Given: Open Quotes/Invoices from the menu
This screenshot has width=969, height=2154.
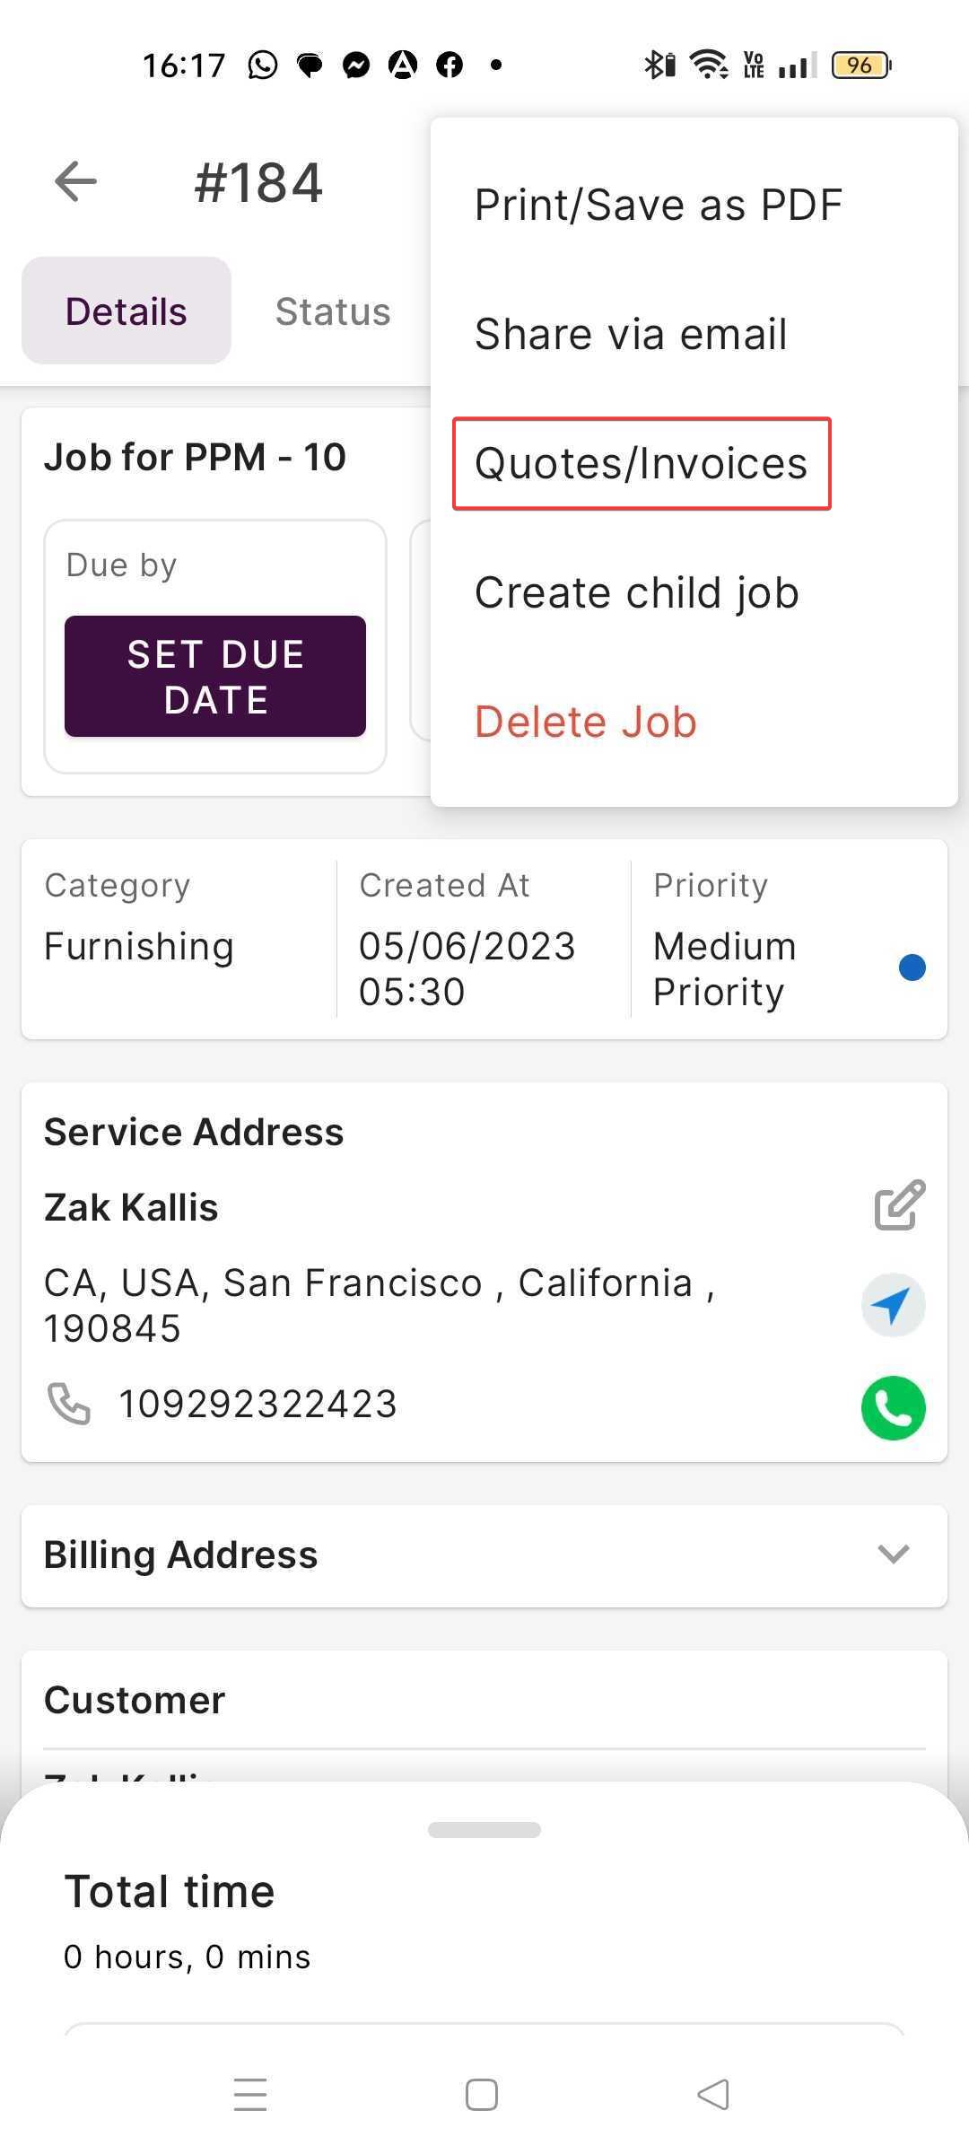Looking at the screenshot, I should (642, 464).
